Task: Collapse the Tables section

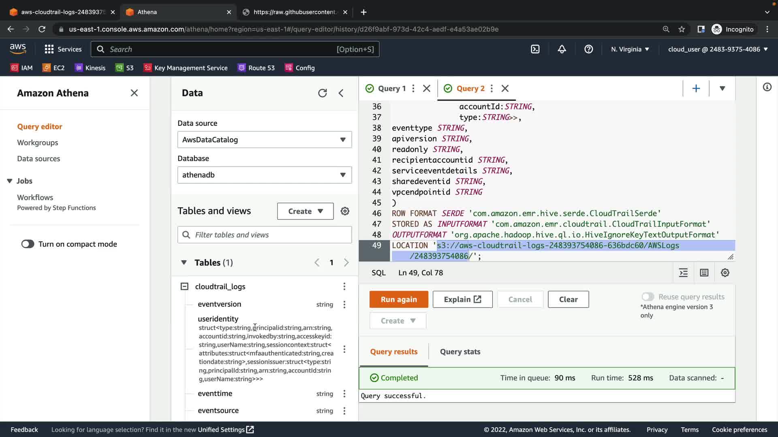Action: coord(184,263)
